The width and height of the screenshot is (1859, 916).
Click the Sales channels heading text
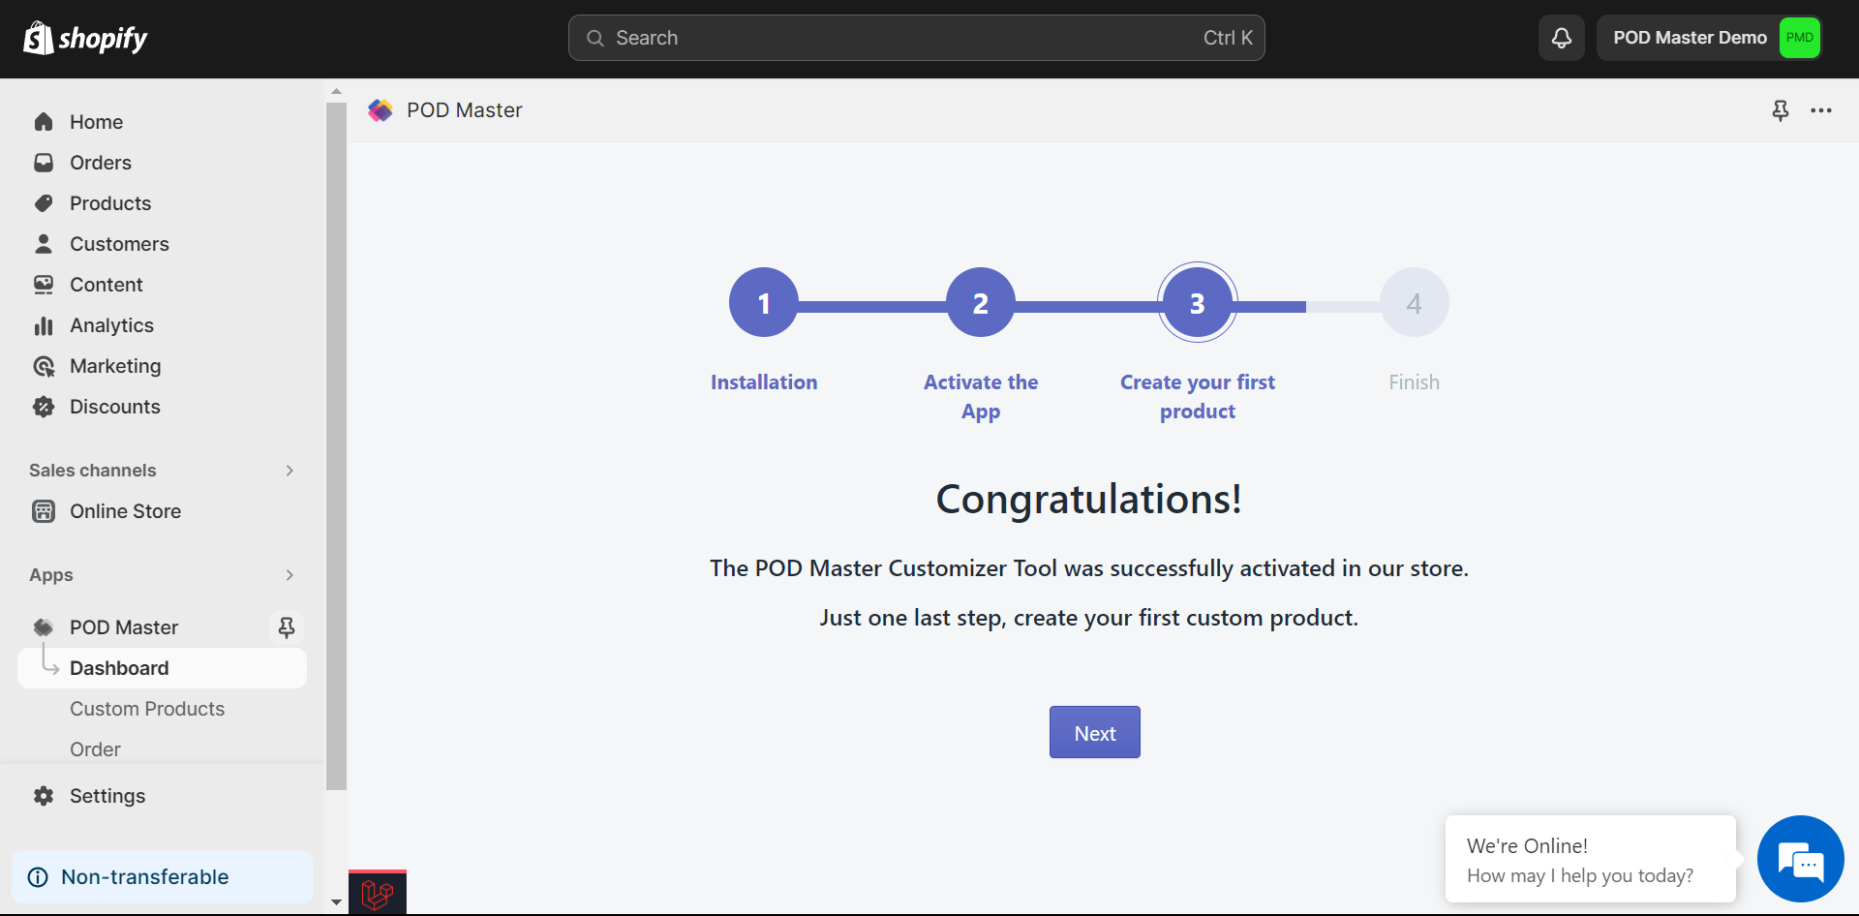[93, 471]
